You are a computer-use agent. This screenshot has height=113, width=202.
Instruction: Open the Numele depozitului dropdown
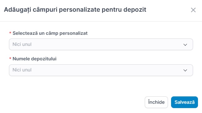coord(101,70)
